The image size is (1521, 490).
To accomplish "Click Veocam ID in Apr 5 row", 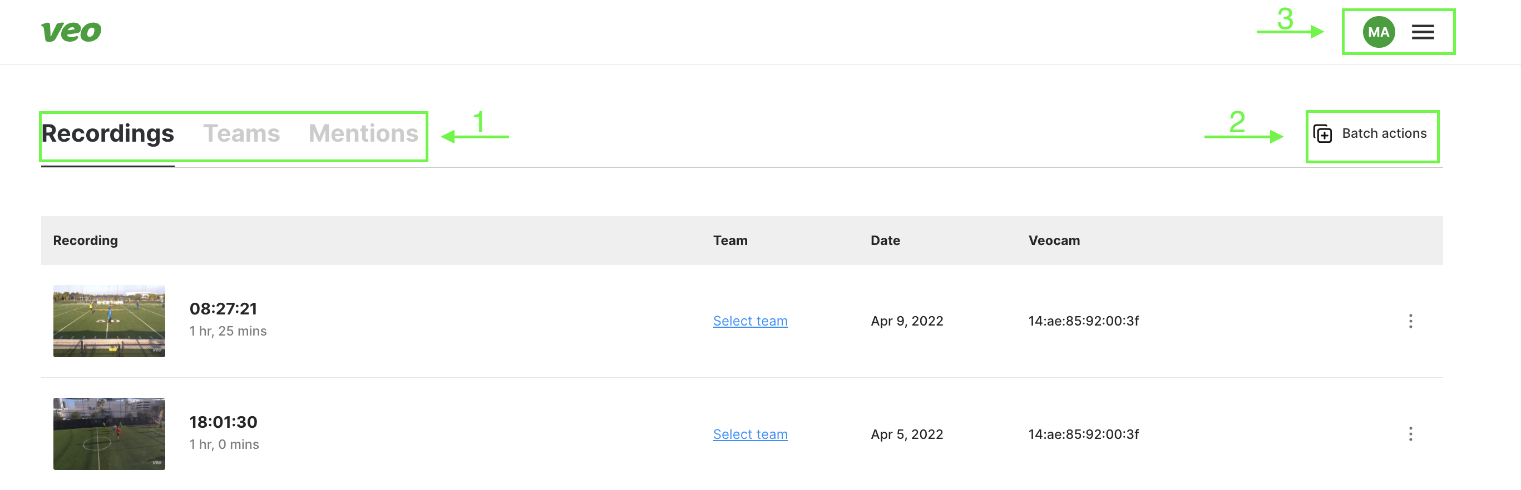I will tap(1084, 434).
